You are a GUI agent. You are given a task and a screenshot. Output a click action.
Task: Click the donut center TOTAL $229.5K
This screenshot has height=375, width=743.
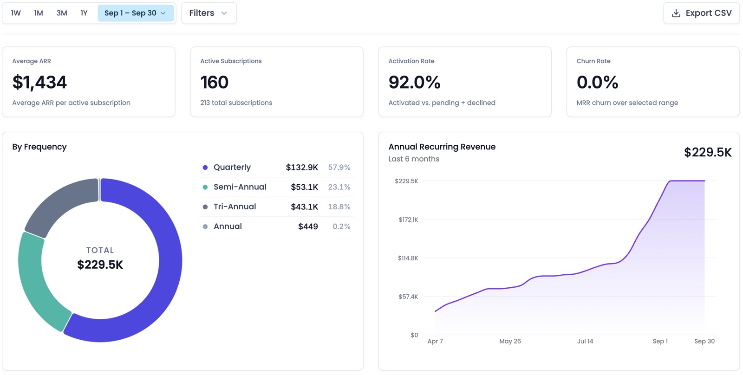(x=100, y=258)
